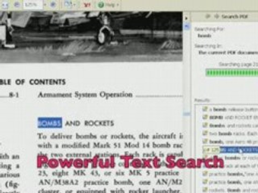
Task: Click the document vertical scrollbar thumb
Action: tap(187, 114)
